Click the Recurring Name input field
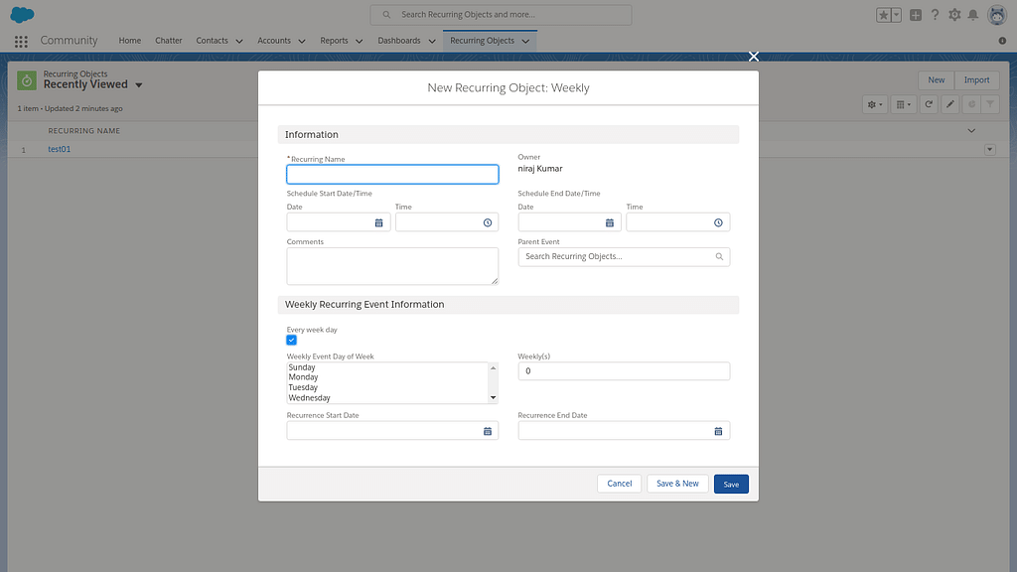1017x572 pixels. tap(392, 175)
